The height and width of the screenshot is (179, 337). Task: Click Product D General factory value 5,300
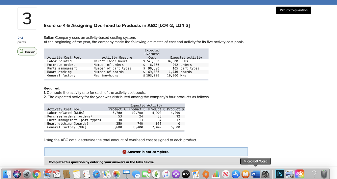175,127
